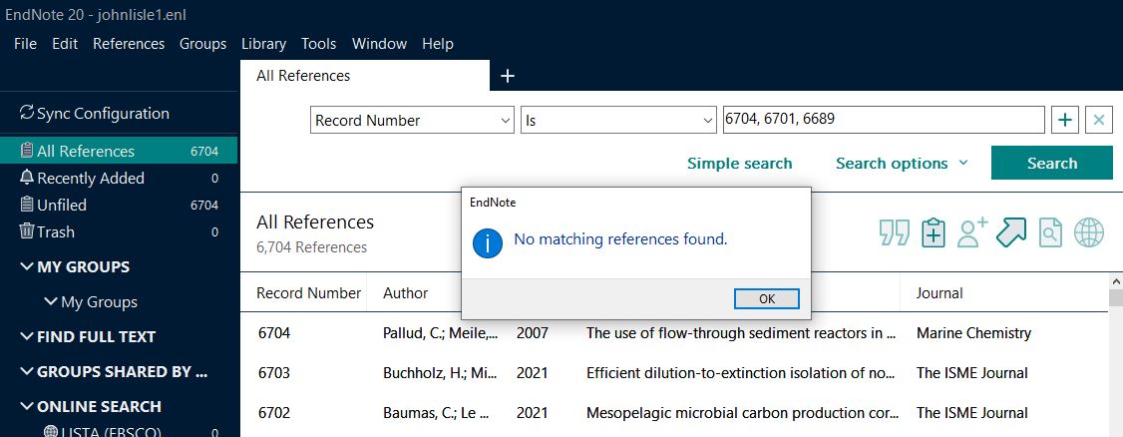The image size is (1123, 437).
Task: Open the Edit menu
Action: [65, 44]
